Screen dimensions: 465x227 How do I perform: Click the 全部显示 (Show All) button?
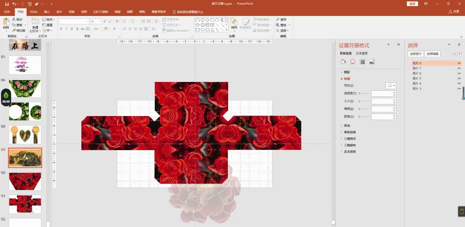point(416,54)
